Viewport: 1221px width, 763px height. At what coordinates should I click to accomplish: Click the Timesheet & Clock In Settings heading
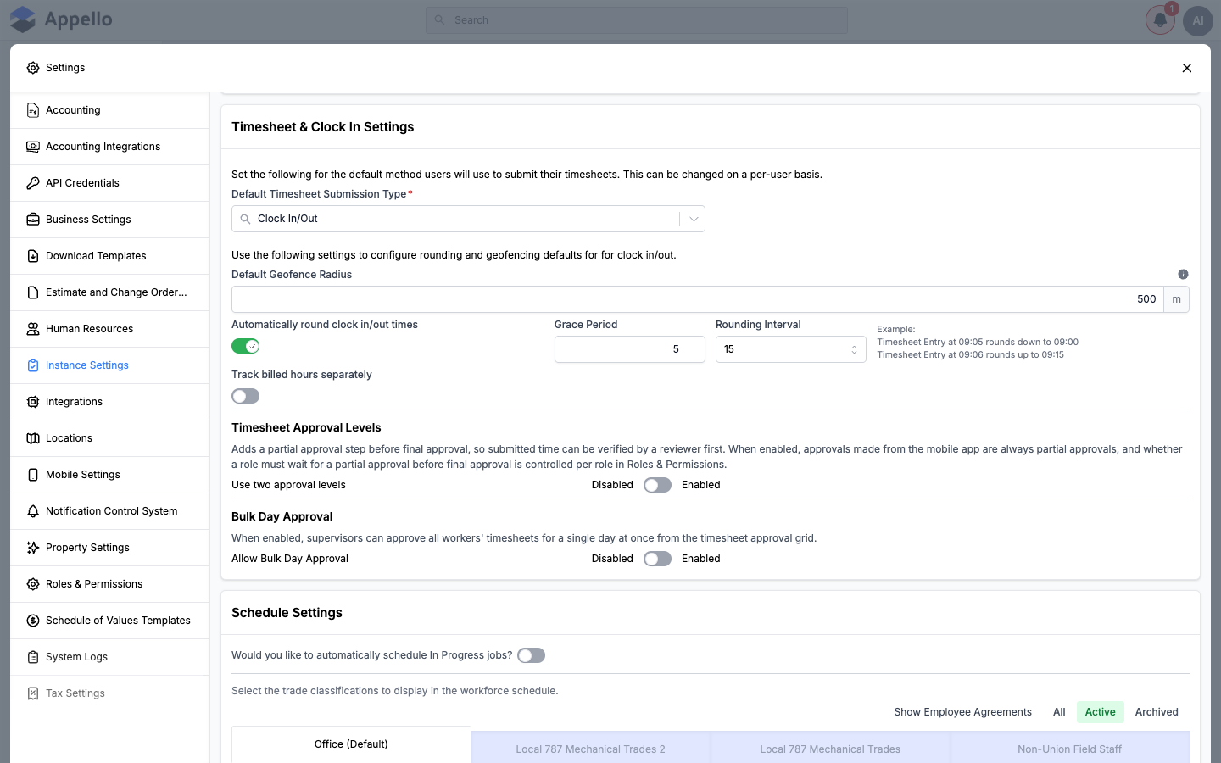point(323,127)
